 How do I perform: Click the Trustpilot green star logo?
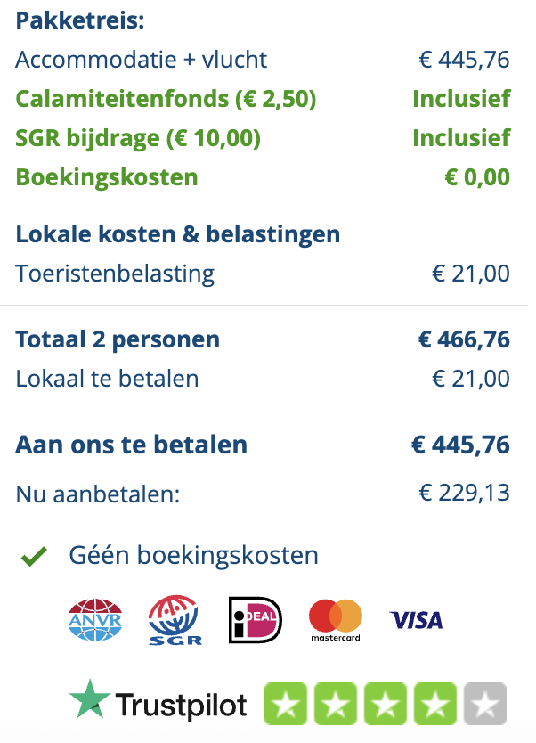coord(89,699)
